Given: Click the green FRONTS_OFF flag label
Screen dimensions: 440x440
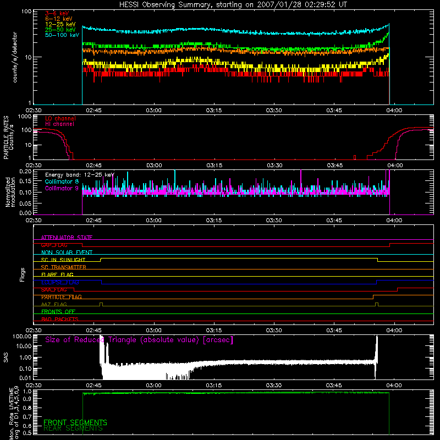Looking at the screenshot, I should 58,311.
